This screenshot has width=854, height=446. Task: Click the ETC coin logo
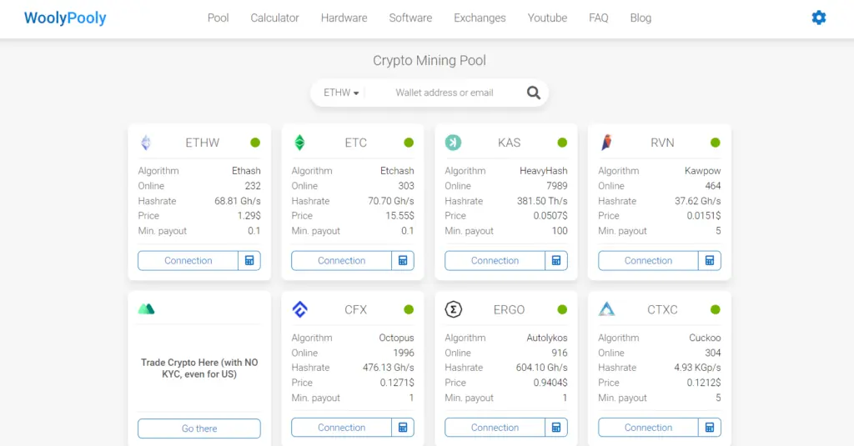299,143
